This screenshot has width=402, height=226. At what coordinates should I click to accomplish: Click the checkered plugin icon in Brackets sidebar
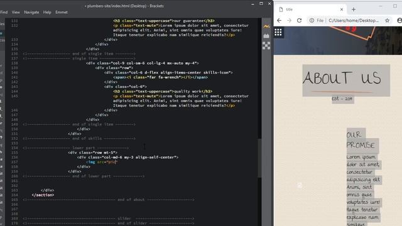click(x=266, y=46)
